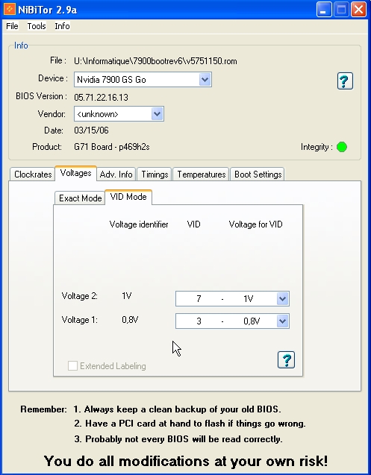Open the Device dropdown list
Image resolution: width=371 pixels, height=475 pixels.
click(x=205, y=80)
